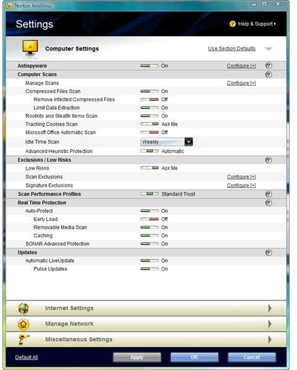The width and height of the screenshot is (297, 370).
Task: Click the Exclusions / Low Risks header
Action: coord(44,160)
